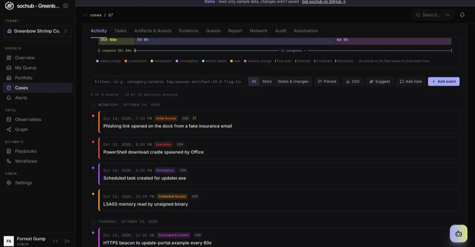Open the Artifacts & Assets tab

click(153, 31)
